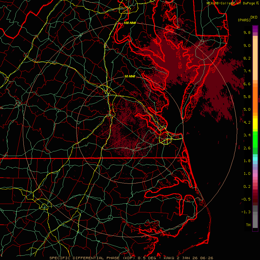The width and height of the screenshot is (260, 260).
Task: Pick the pink segment of the color bar
Action: point(255,175)
